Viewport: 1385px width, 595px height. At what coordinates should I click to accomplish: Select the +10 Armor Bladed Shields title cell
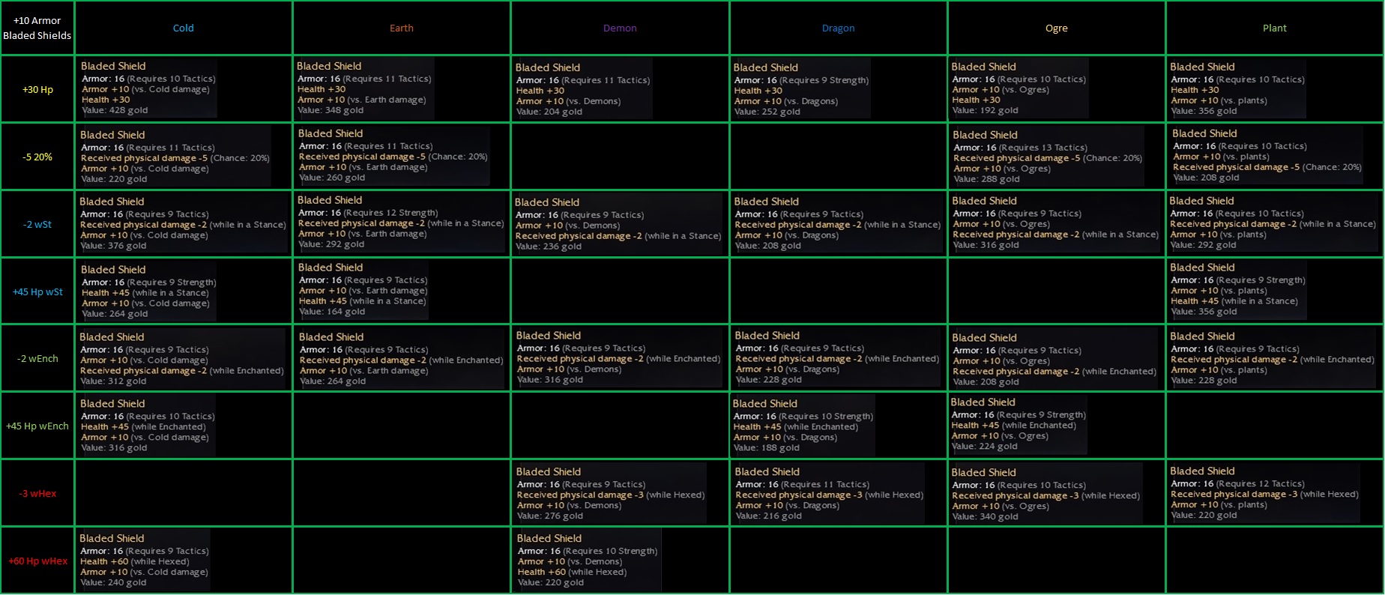click(37, 28)
